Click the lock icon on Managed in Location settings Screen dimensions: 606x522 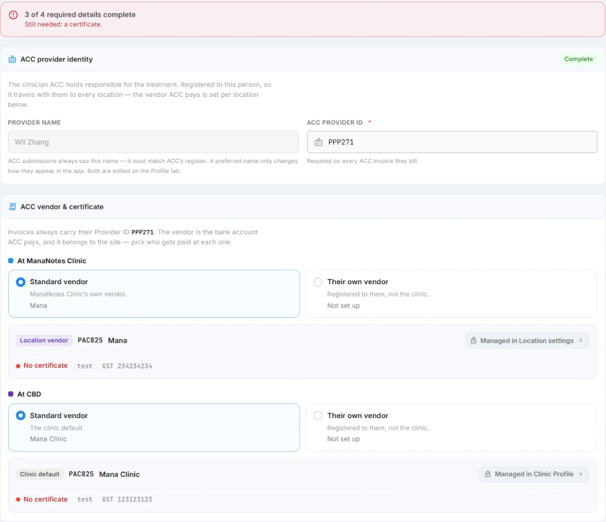pos(474,340)
